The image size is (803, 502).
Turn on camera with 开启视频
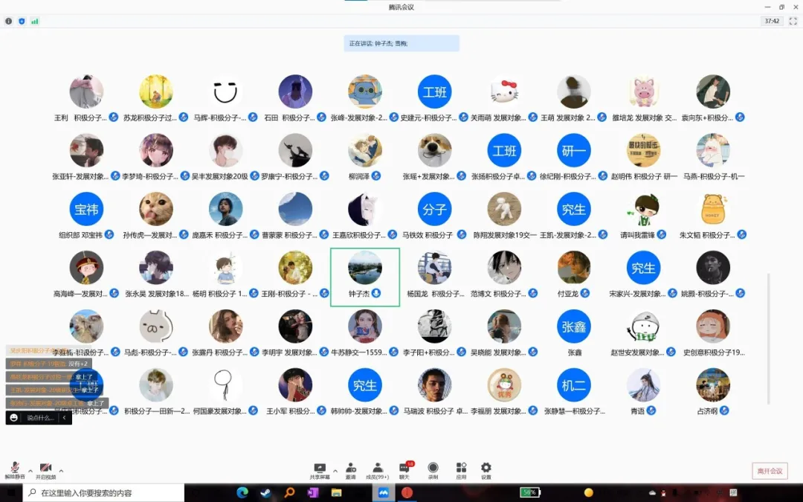(x=45, y=469)
